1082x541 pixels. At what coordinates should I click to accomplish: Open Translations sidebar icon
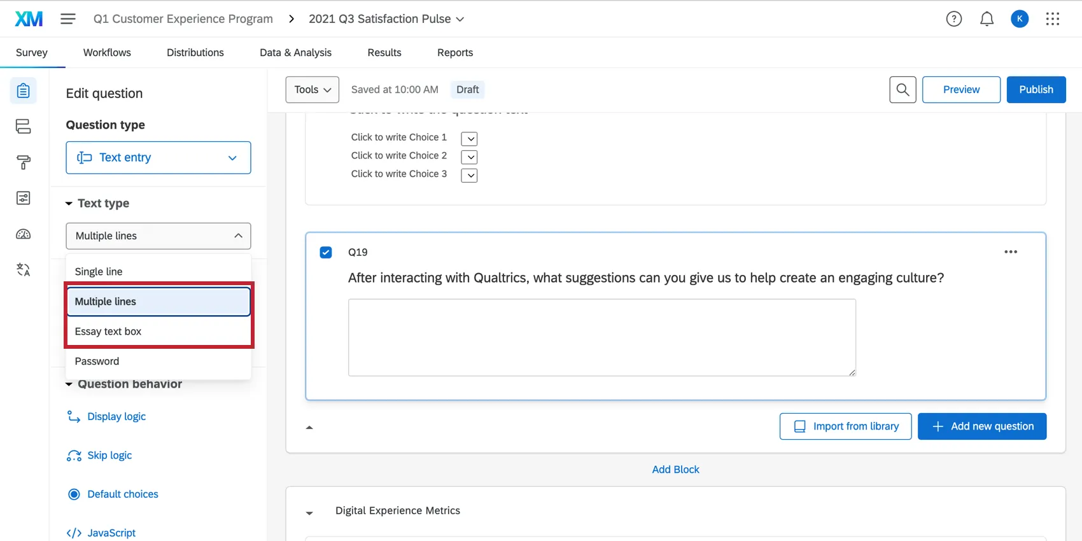(24, 270)
